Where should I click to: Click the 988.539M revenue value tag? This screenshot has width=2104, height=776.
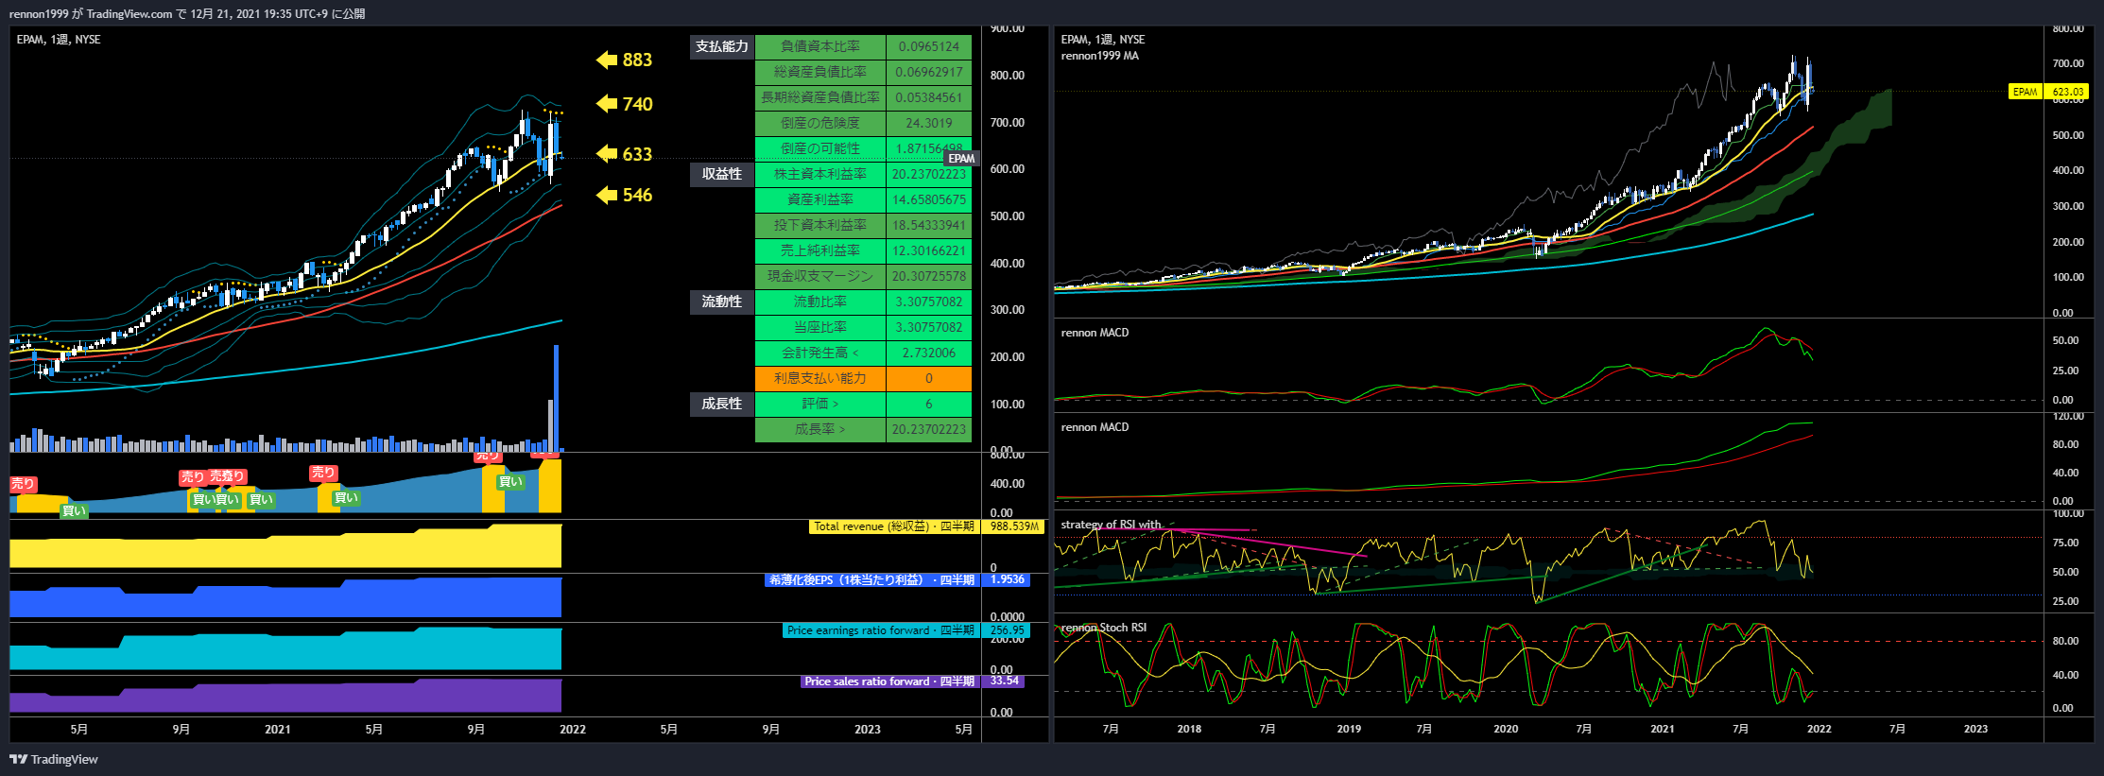[1013, 526]
